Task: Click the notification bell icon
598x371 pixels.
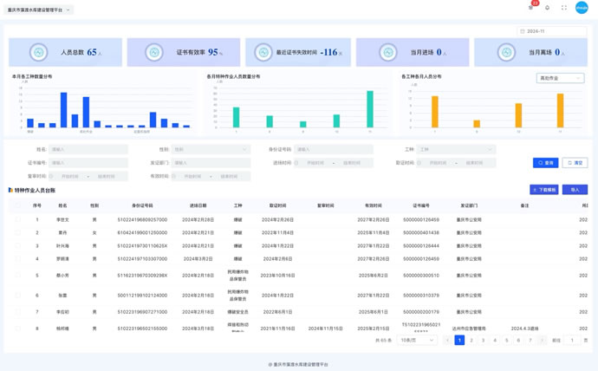Action: click(x=548, y=8)
